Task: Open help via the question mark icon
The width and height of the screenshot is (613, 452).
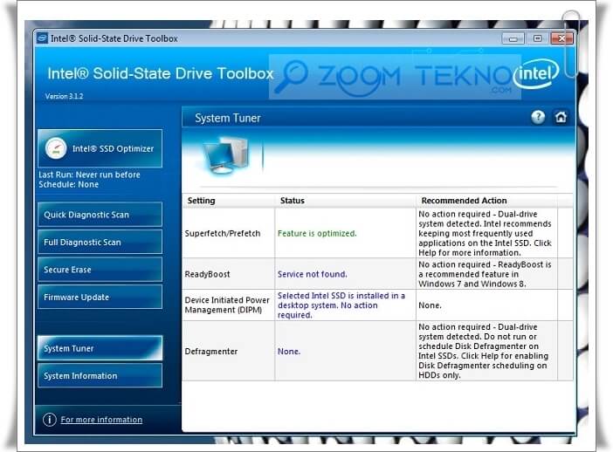Action: (x=538, y=117)
